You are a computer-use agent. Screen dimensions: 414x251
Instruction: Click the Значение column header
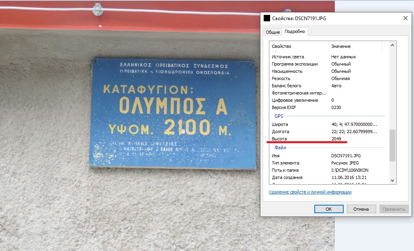coord(341,46)
